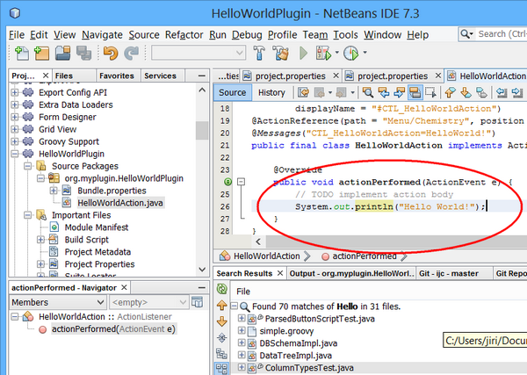Expand the Export Config API tree node
The height and width of the screenshot is (375, 527).
16,91
